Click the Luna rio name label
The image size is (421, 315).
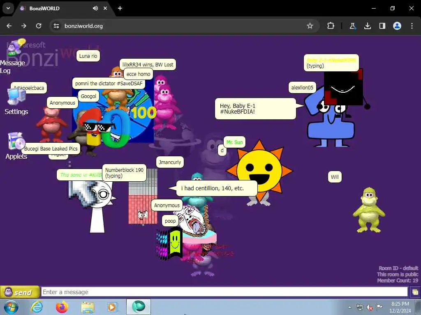pyautogui.click(x=88, y=56)
